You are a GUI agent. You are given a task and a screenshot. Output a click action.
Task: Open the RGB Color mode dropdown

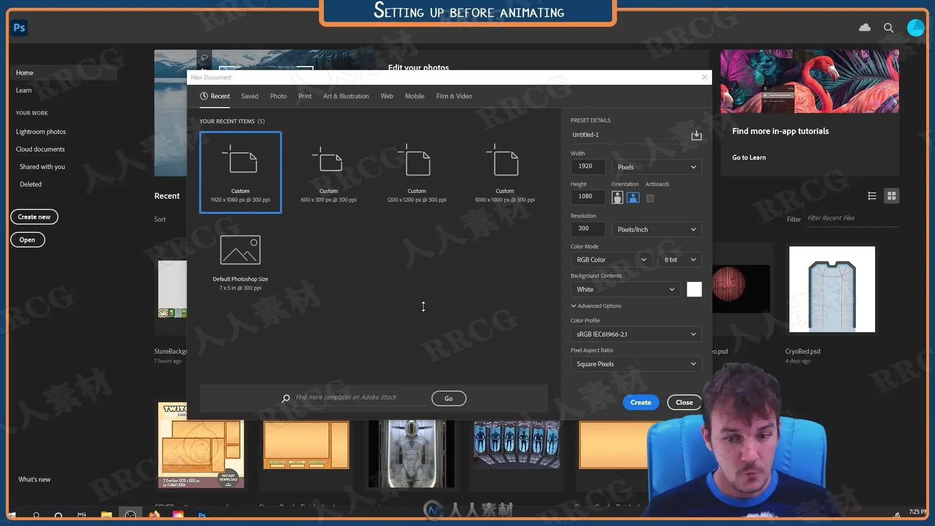611,260
